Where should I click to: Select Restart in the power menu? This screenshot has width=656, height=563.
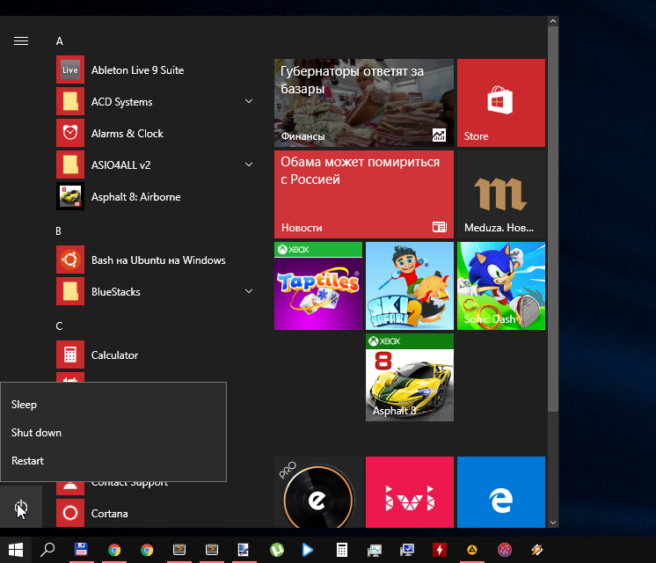click(x=27, y=461)
